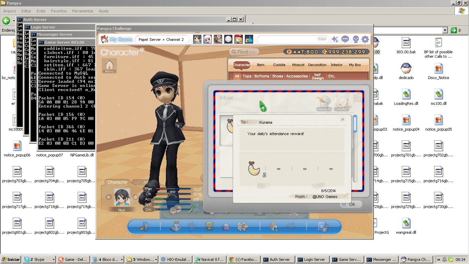Image resolution: width=469 pixels, height=264 pixels.
Task: Click the Find (F3) search button
Action: (244, 52)
